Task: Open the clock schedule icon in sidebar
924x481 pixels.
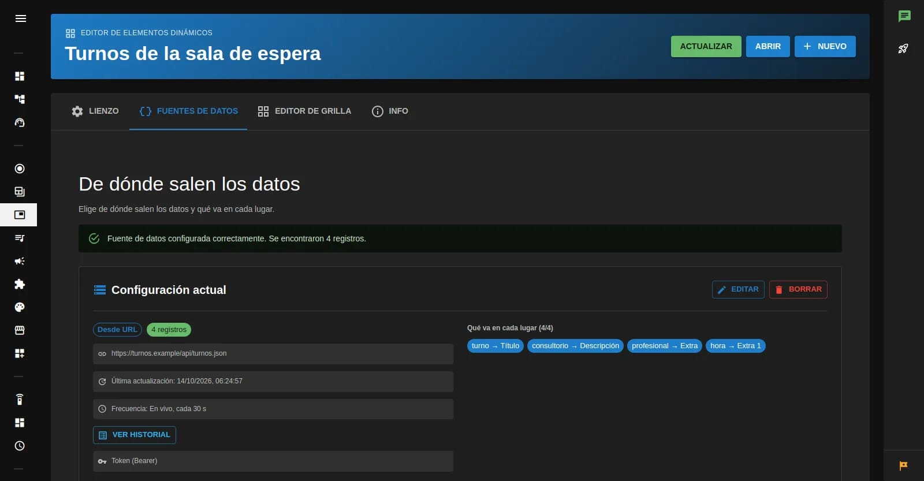Action: [20, 446]
